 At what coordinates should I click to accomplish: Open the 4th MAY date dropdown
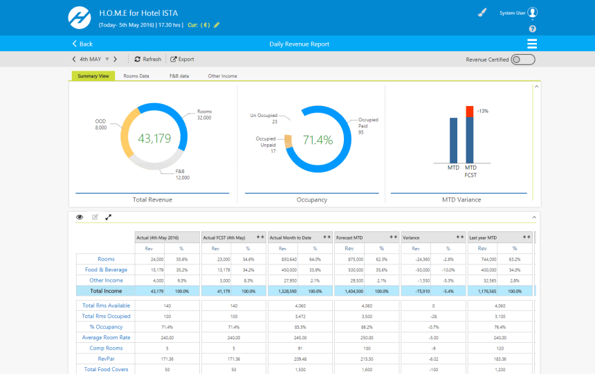[107, 60]
